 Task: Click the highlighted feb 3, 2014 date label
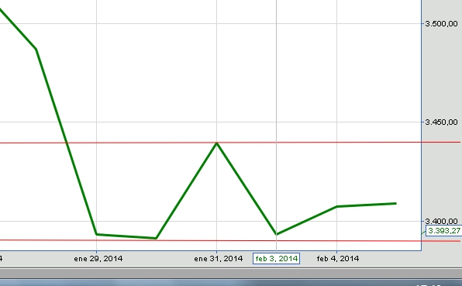[277, 259]
